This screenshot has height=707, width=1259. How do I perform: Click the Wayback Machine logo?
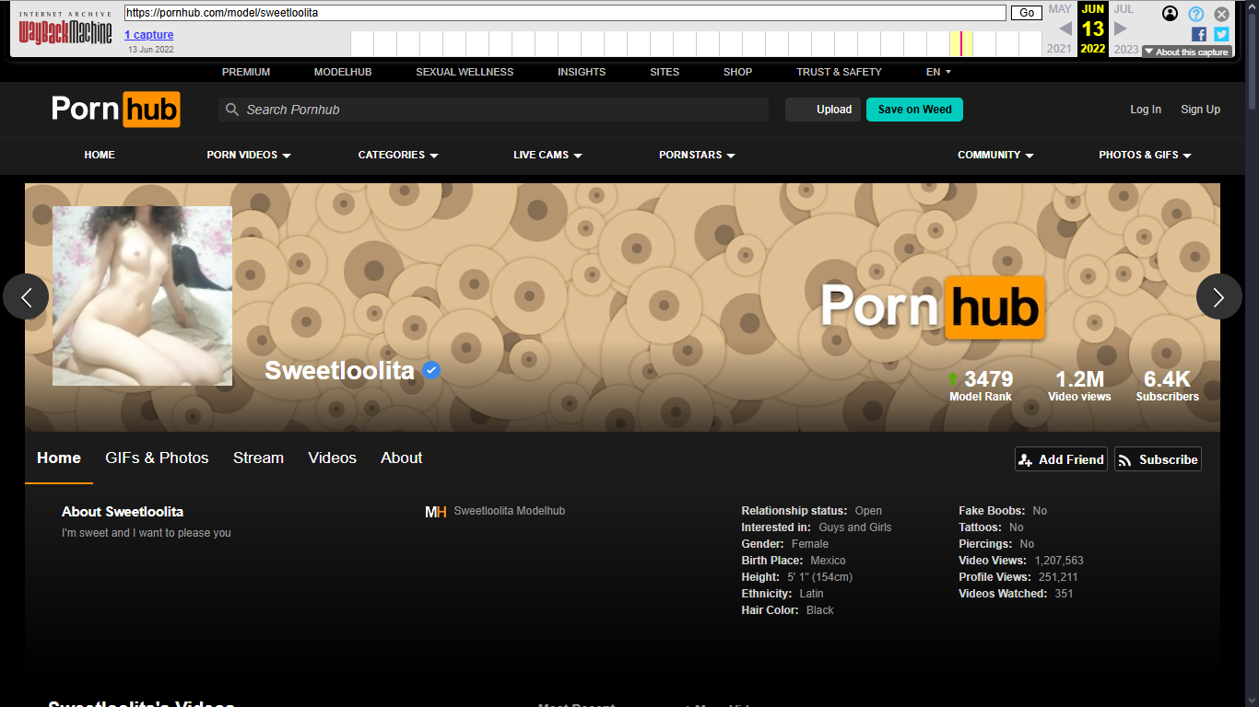[65, 32]
